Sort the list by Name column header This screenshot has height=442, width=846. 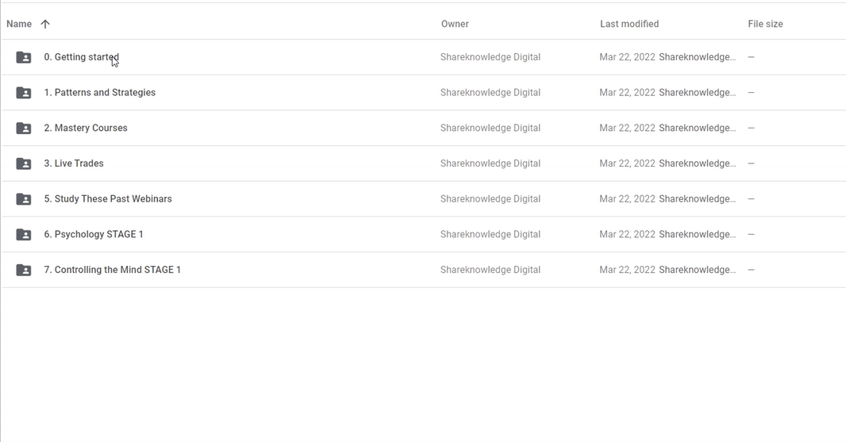pos(19,24)
